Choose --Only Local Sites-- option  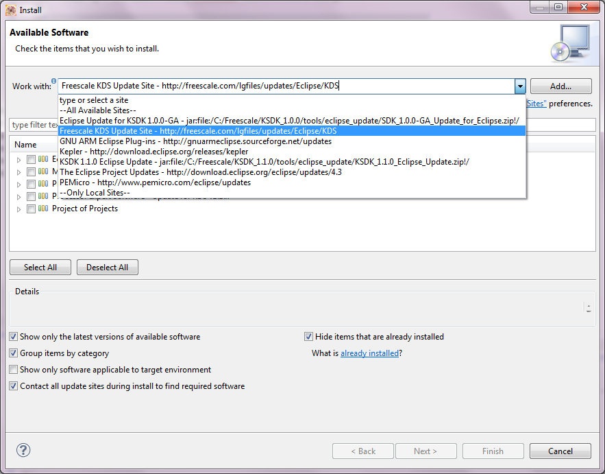click(292, 193)
